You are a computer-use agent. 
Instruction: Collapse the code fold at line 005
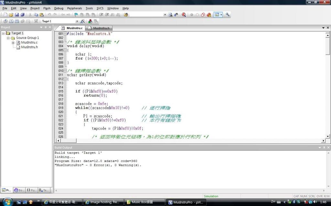[x=65, y=50]
